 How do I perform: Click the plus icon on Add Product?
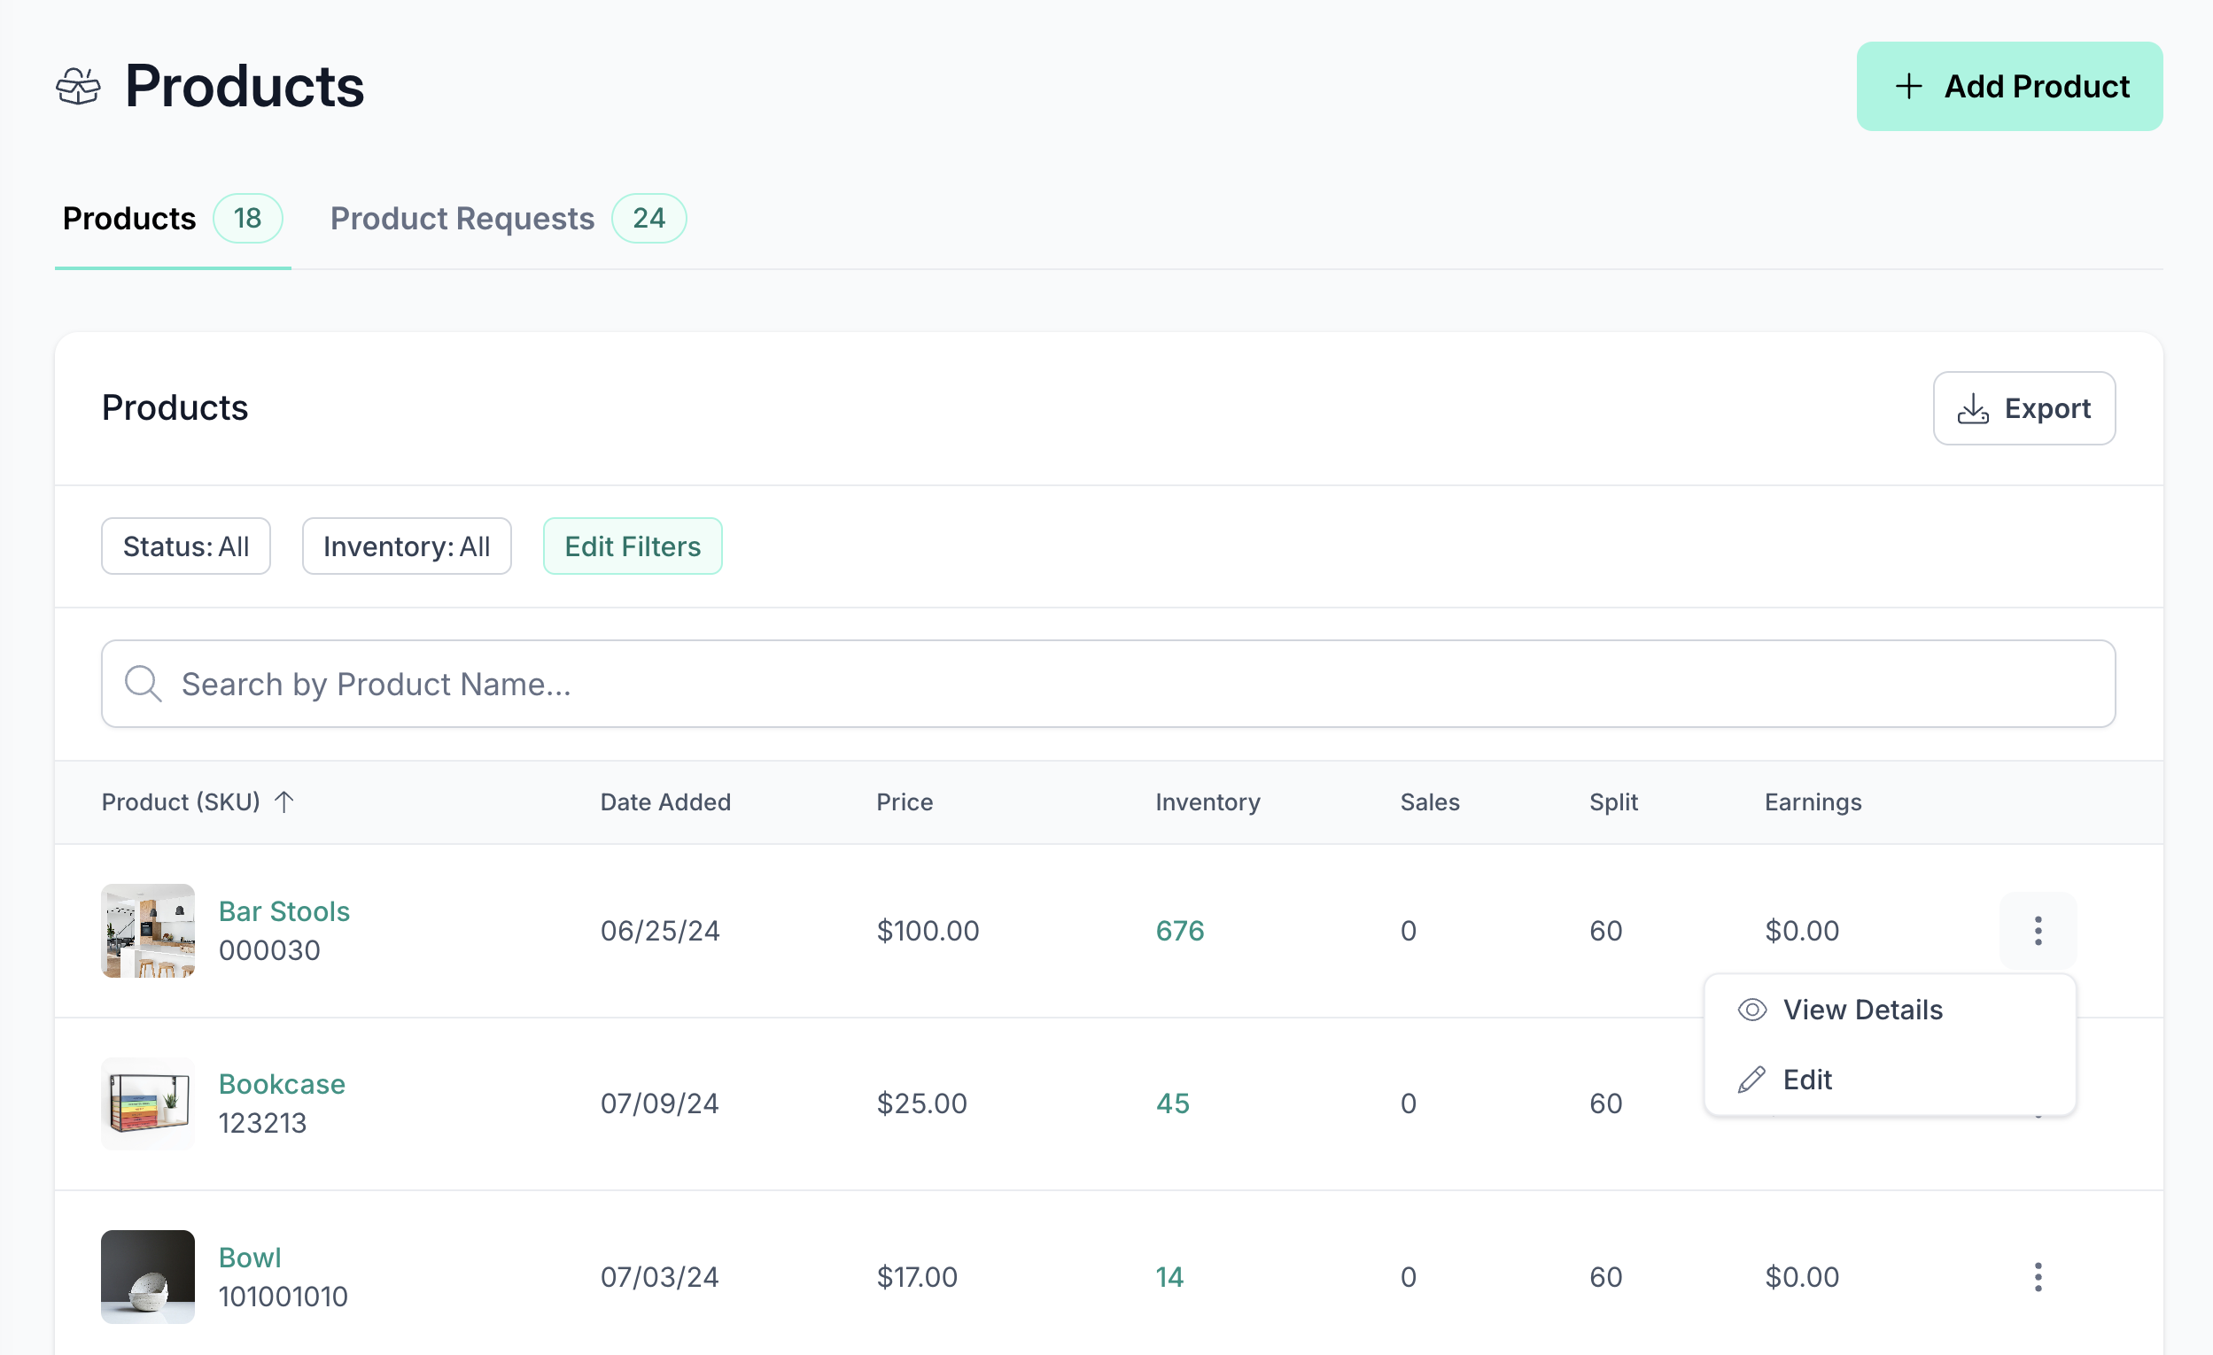click(x=1907, y=86)
